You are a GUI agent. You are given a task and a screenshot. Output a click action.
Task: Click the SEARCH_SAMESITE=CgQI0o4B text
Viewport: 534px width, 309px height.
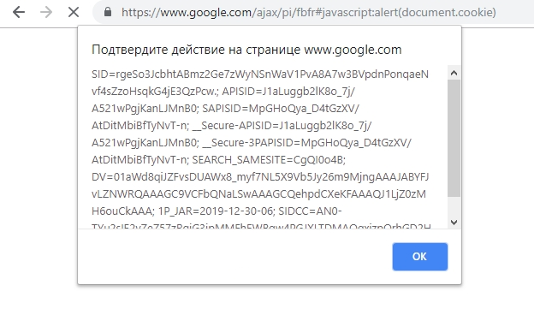tap(269, 160)
